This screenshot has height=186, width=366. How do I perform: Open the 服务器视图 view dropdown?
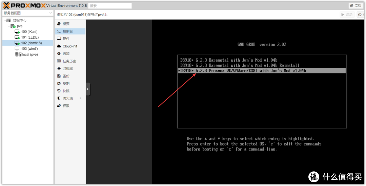28,13
